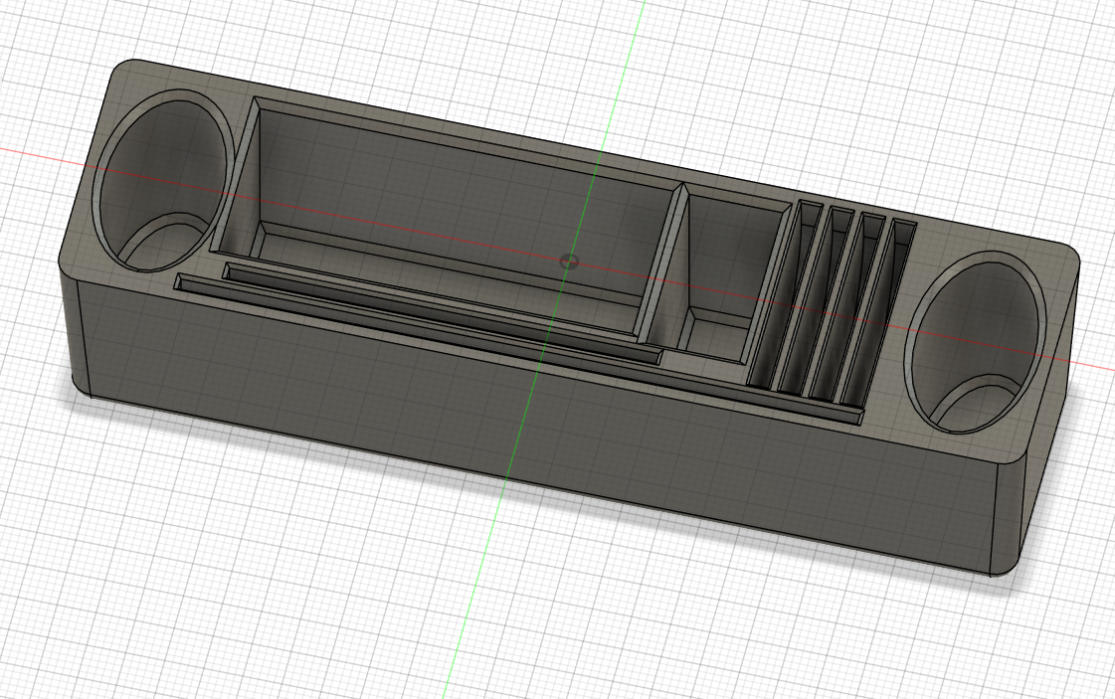Pick the longer outer front groove
1115x699 pixels.
pos(519,351)
